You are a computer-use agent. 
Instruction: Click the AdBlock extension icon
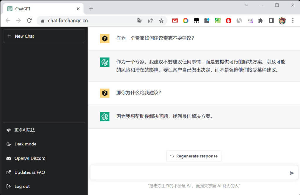(228, 21)
